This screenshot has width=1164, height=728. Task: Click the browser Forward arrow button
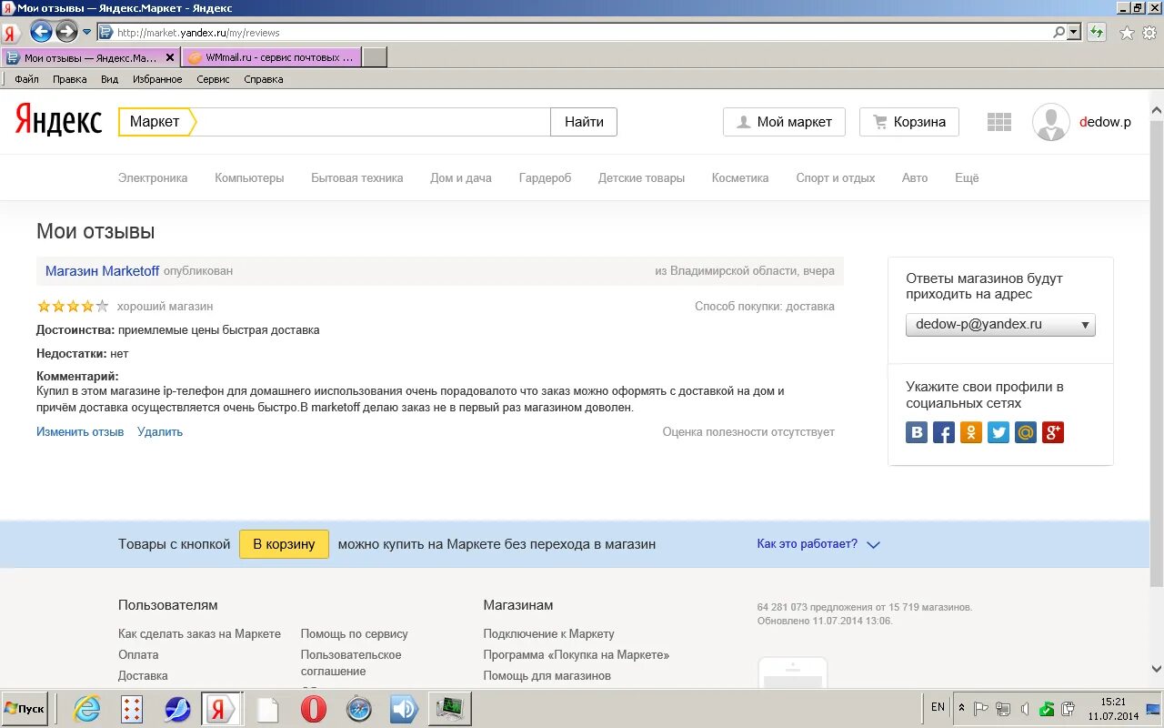(66, 32)
